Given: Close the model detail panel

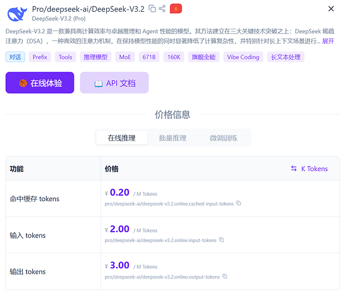Looking at the screenshot, I should point(331,9).
